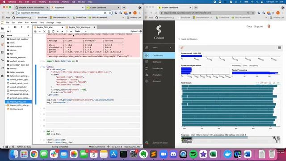Restart kernel and run all cells icon
Viewport: 286px width, 161px height.
71,31
